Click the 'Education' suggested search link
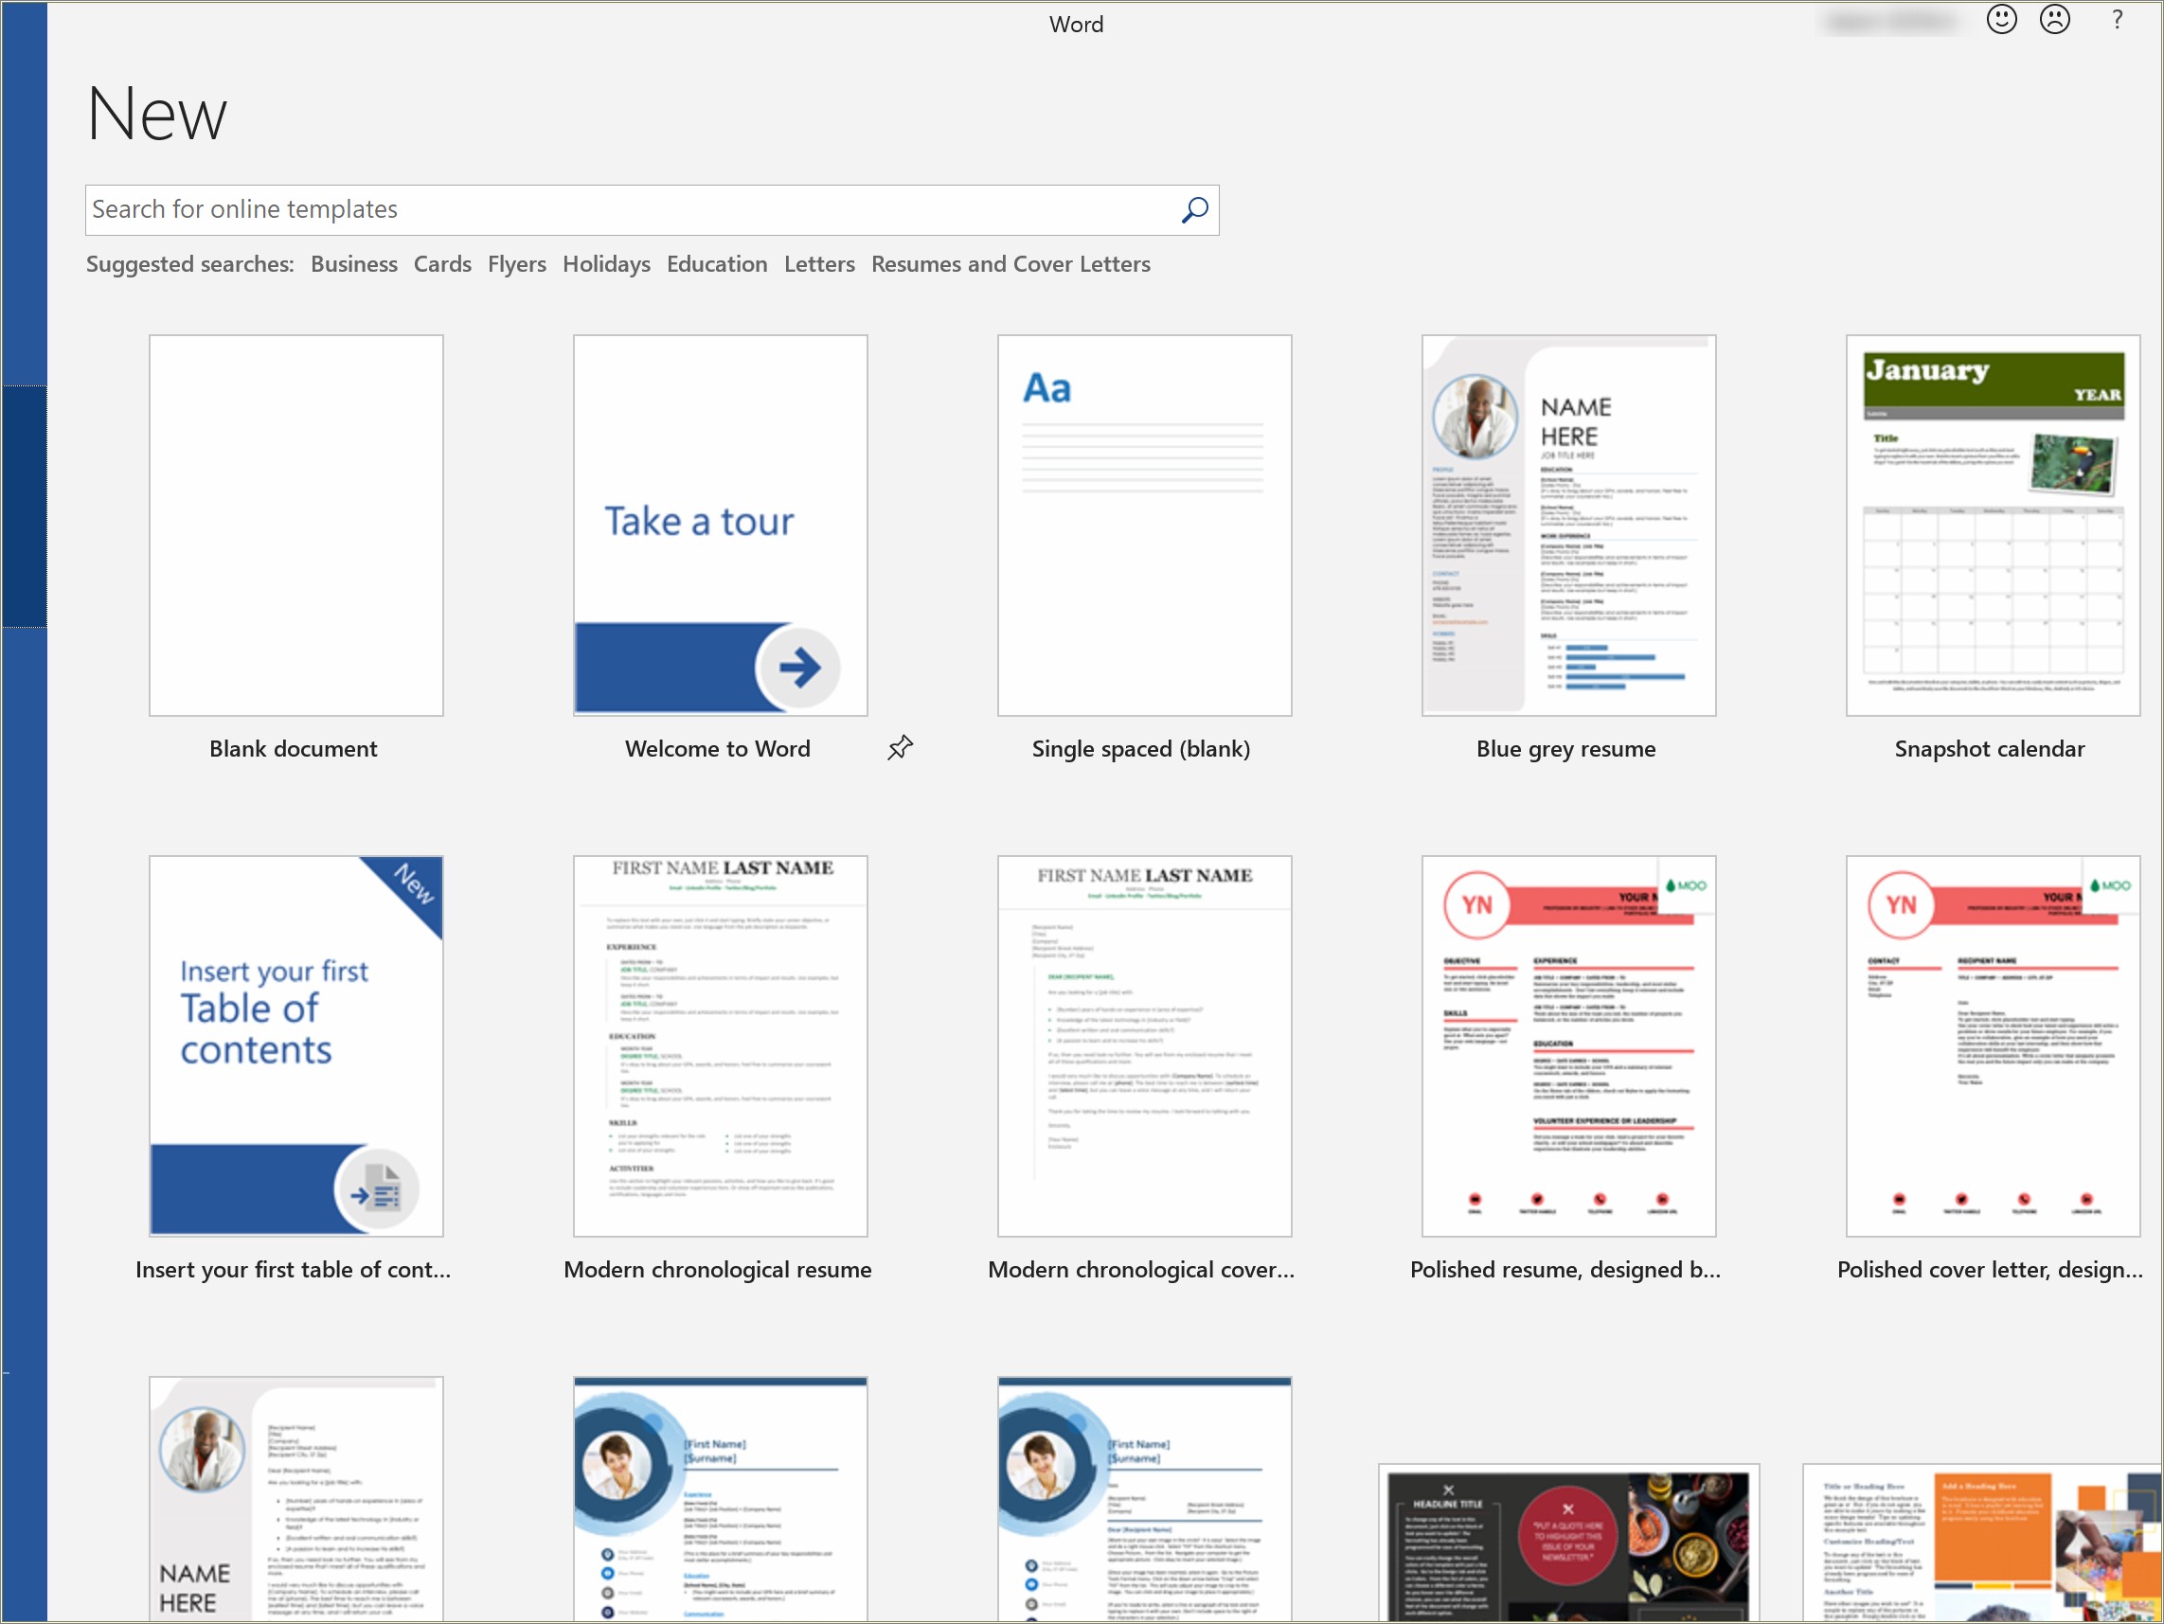The height and width of the screenshot is (1624, 2164). point(716,262)
